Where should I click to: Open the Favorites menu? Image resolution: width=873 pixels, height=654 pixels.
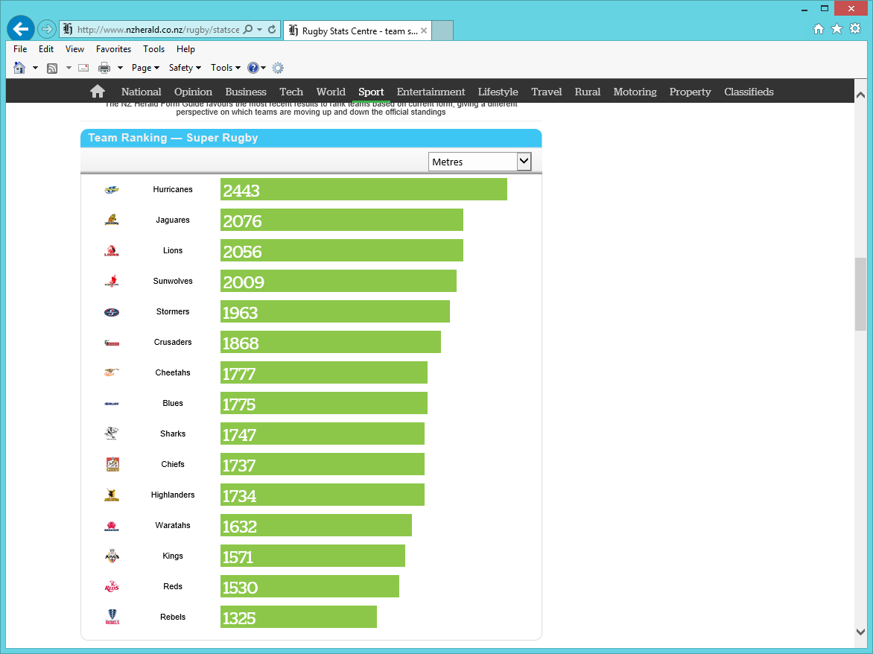(x=113, y=49)
